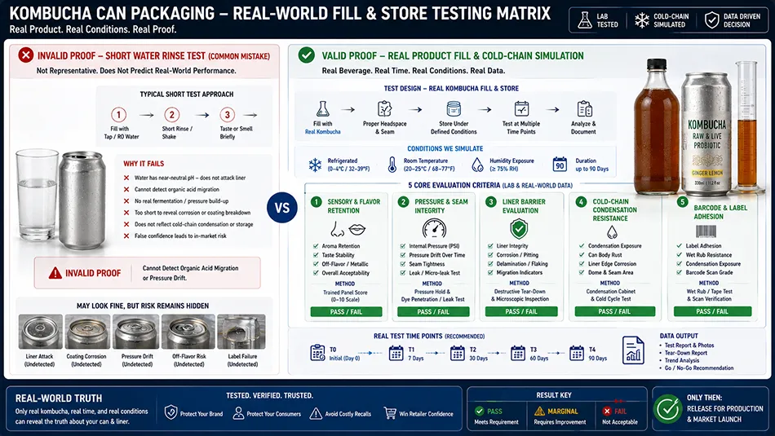The image size is (775, 436).
Task: Click the Fill with Real Kombucha flask icon
Action: (x=323, y=108)
